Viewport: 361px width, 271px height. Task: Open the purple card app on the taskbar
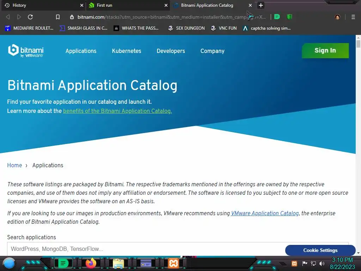[x=146, y=263]
